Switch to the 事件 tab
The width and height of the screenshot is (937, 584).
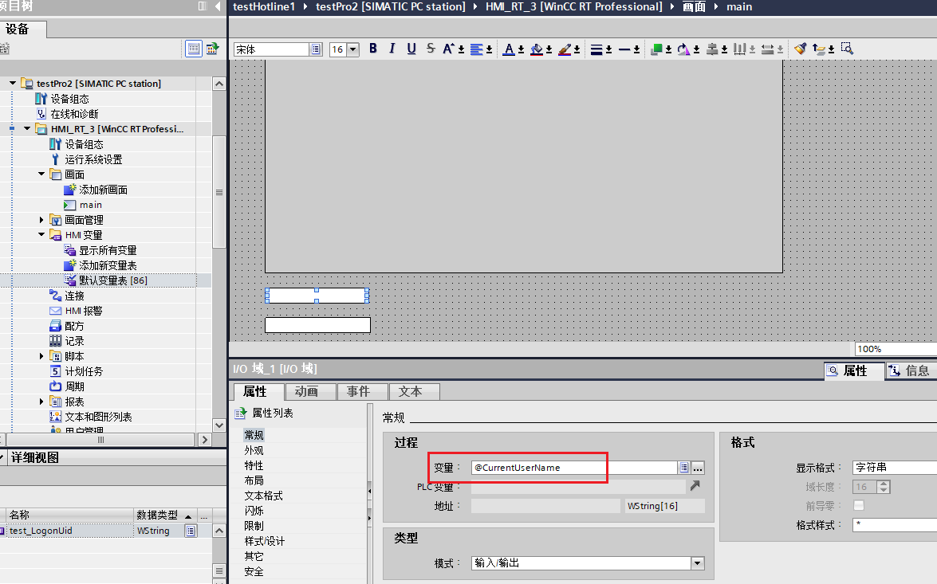tap(358, 391)
